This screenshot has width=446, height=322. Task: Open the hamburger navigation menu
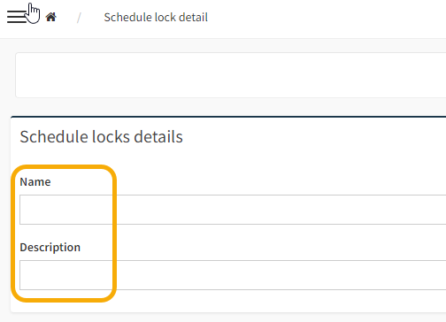pos(17,17)
